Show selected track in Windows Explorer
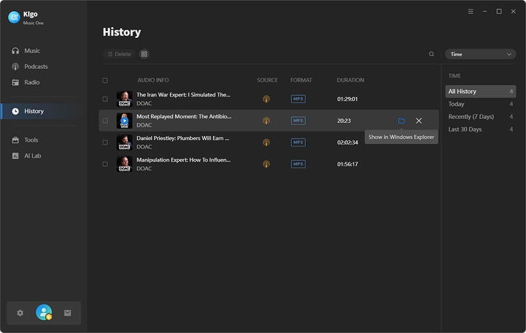Viewport: 526px width, 333px height. [x=401, y=121]
